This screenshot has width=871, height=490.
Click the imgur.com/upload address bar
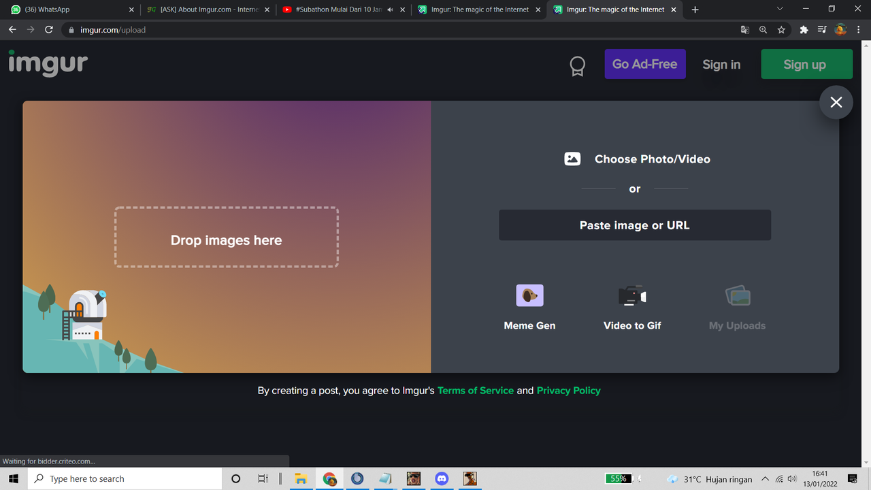coord(401,30)
